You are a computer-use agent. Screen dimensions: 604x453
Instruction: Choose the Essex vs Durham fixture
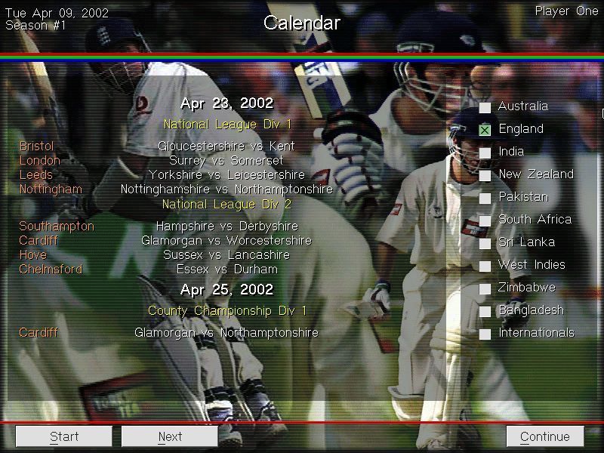pyautogui.click(x=226, y=270)
